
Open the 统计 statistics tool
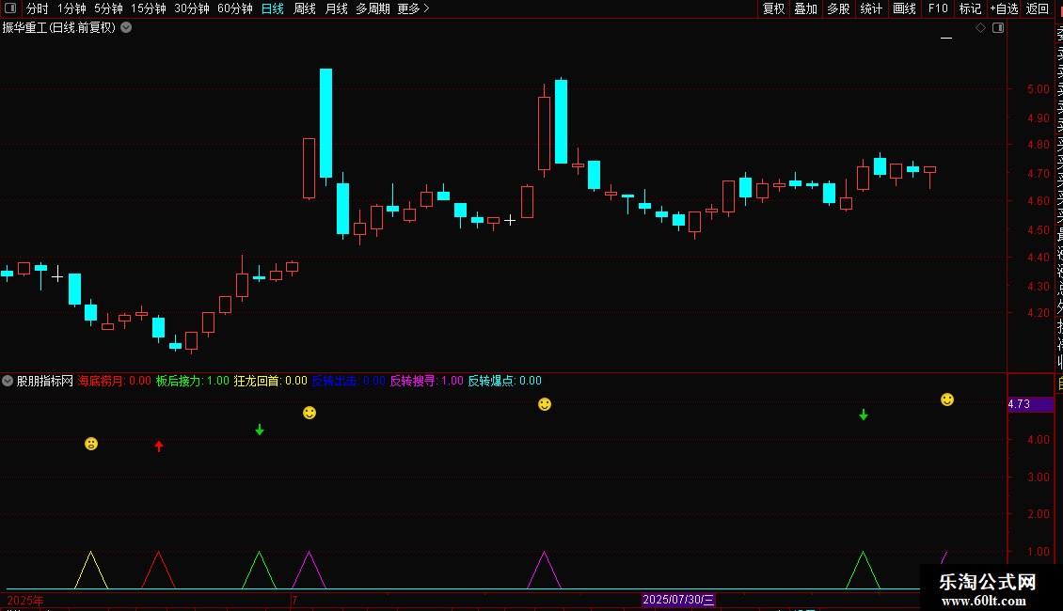pyautogui.click(x=871, y=8)
